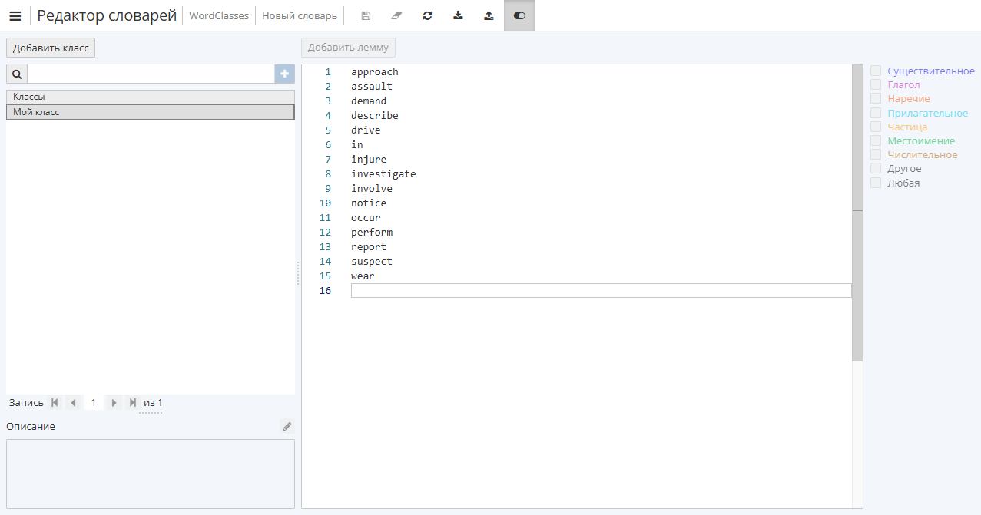
Task: Select the word demand
Action: 369,101
